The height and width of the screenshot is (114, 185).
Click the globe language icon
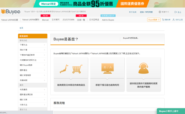[160, 12]
